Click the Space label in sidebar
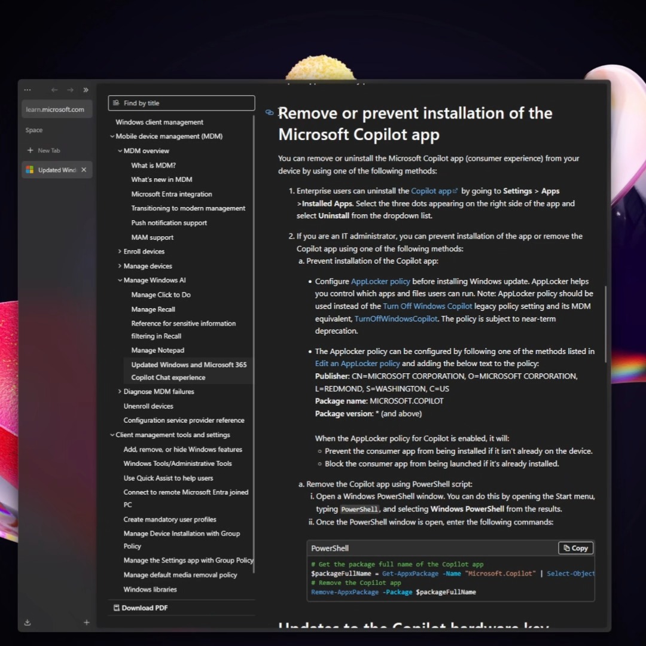The image size is (646, 646). coord(33,130)
